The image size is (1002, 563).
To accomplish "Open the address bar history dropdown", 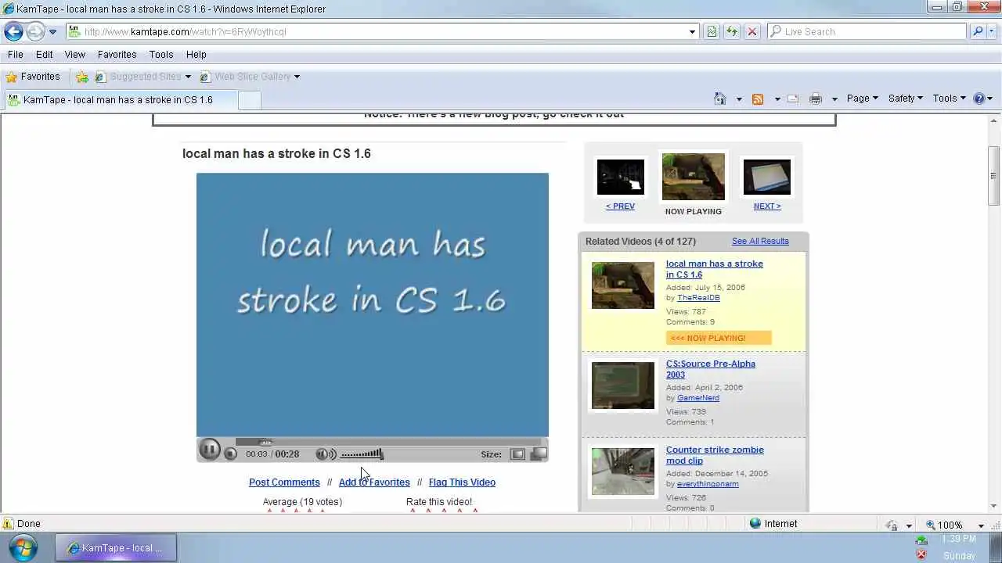I will [x=692, y=32].
